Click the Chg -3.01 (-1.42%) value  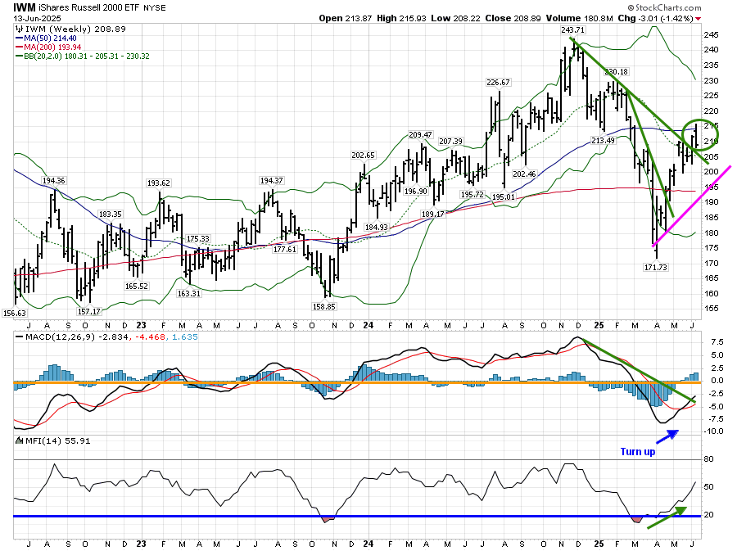[x=655, y=18]
